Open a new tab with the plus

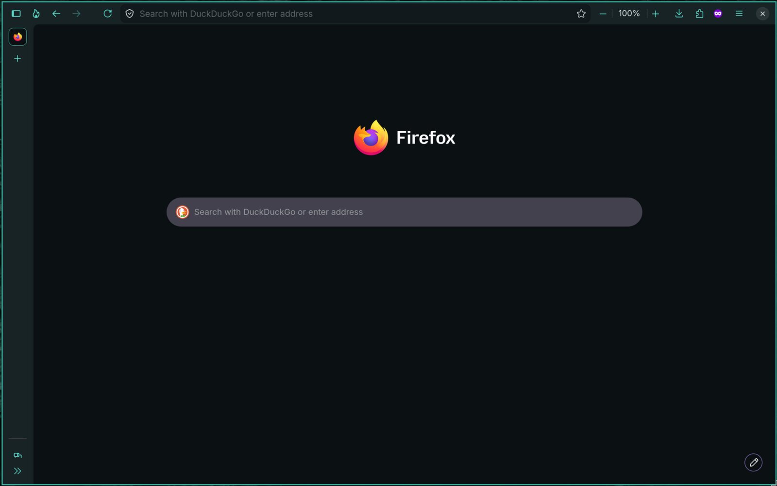tap(17, 59)
